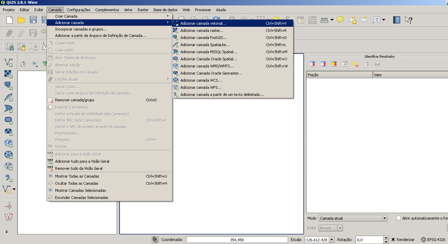Expand the Criar Camada submenu

110,16
